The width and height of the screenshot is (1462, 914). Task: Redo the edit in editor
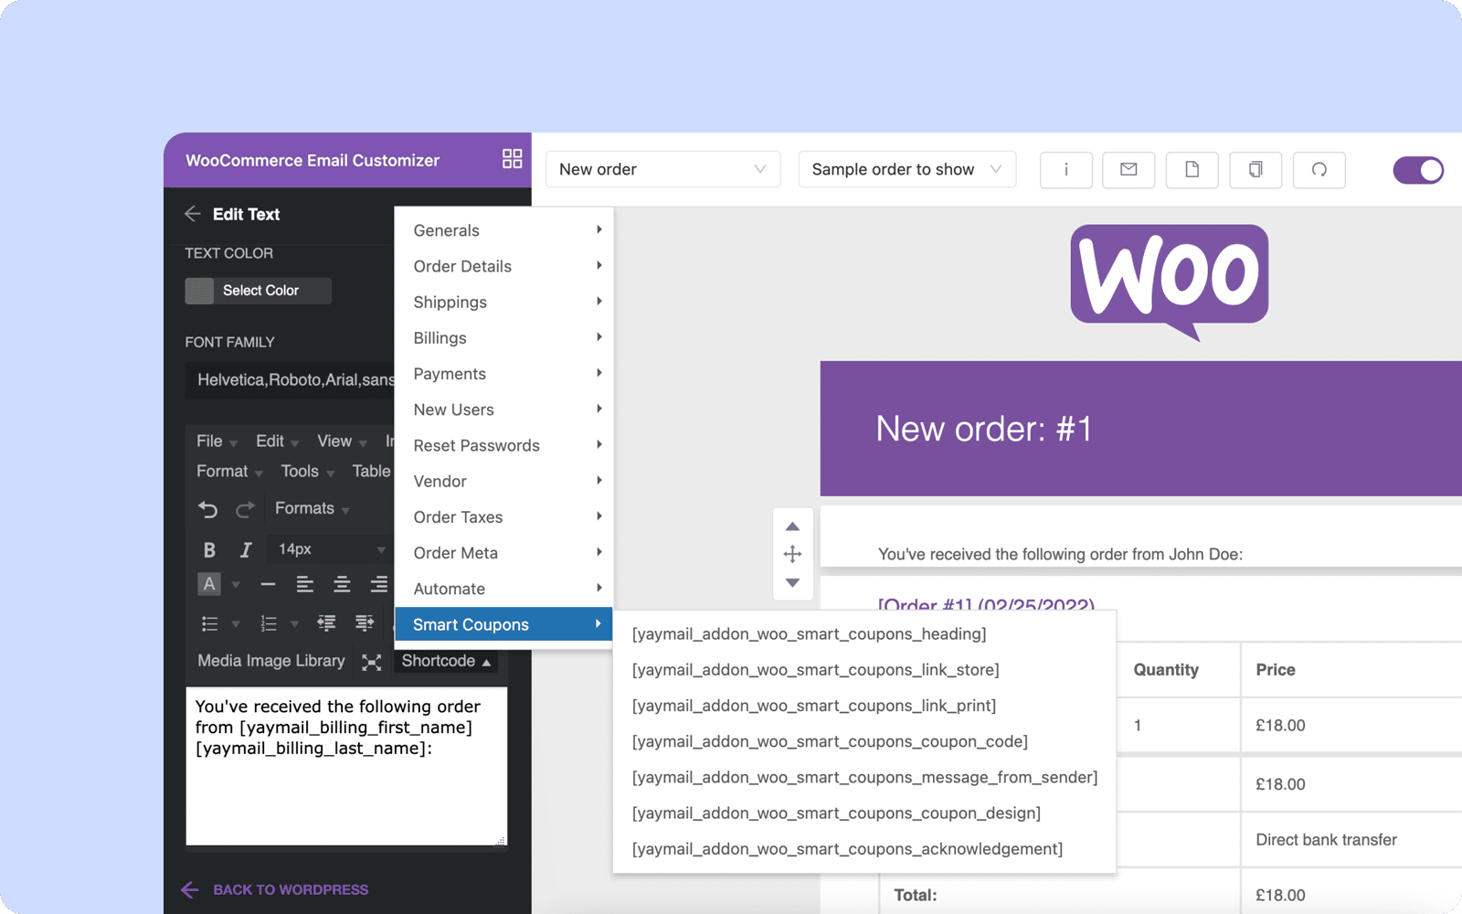tap(245, 509)
